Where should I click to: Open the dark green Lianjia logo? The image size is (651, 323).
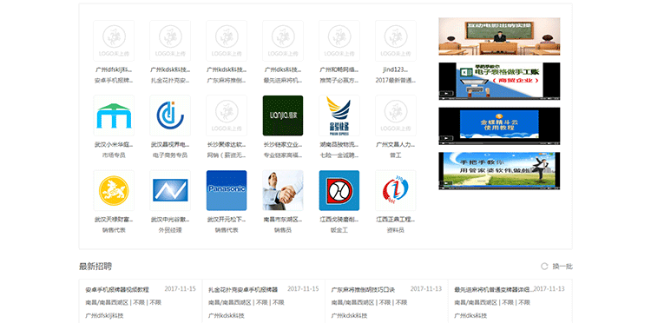(283, 115)
